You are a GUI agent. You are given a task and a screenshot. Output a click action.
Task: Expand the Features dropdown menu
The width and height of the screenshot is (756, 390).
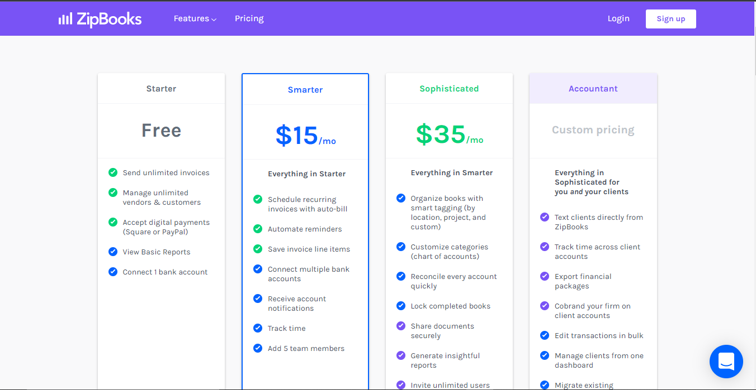click(195, 18)
